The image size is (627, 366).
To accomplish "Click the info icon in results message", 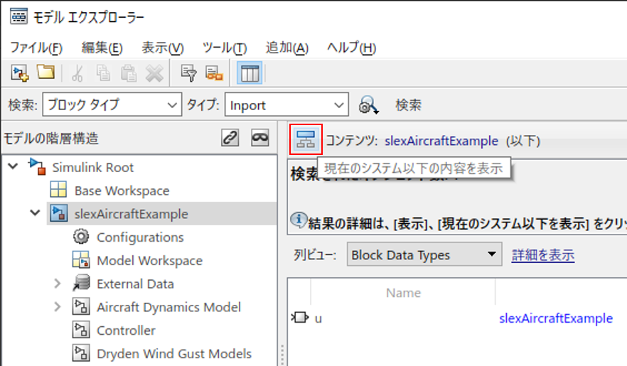I will click(299, 220).
